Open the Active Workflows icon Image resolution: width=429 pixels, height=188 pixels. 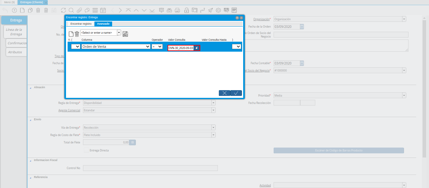202,10
